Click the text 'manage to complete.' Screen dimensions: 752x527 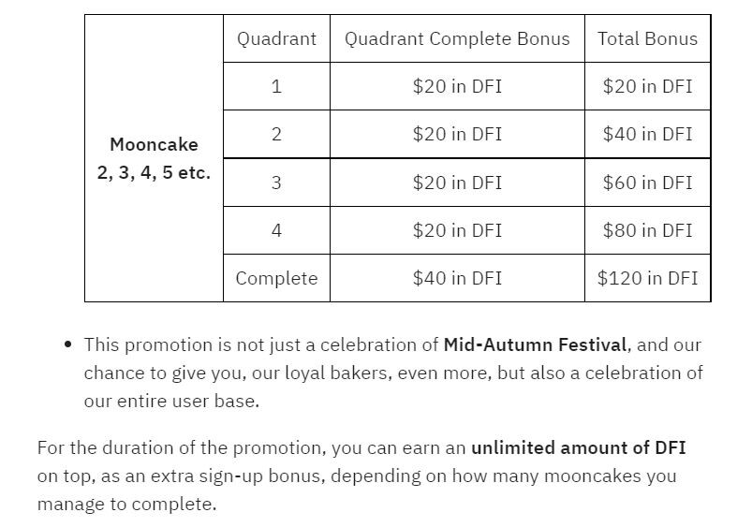click(127, 505)
